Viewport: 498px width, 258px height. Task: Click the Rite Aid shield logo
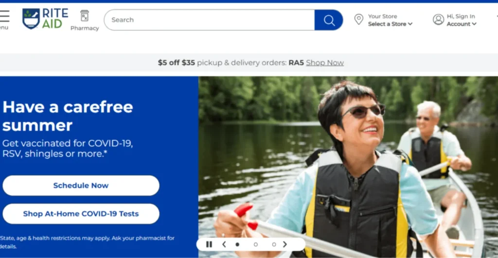click(31, 18)
